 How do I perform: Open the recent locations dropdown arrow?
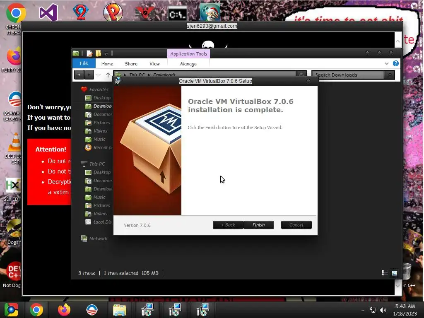(x=99, y=75)
